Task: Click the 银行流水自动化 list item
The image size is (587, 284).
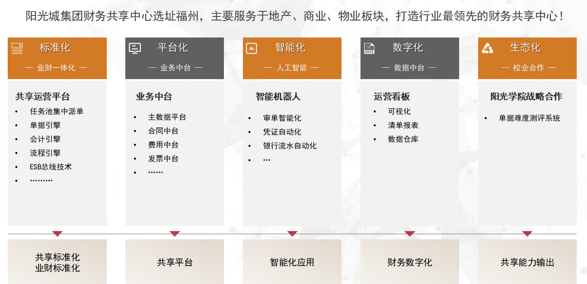Action: (x=290, y=146)
